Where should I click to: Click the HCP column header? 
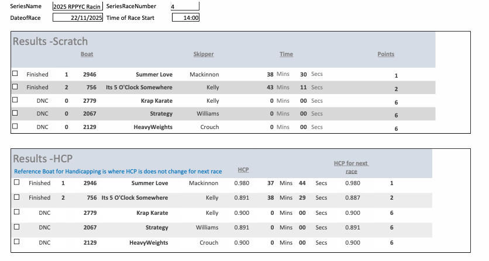pos(243,169)
